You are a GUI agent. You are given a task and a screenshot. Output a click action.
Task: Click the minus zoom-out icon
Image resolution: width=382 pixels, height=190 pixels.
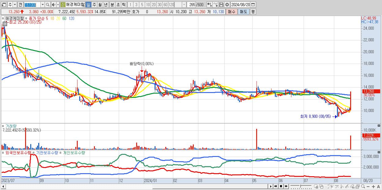coord(368,186)
